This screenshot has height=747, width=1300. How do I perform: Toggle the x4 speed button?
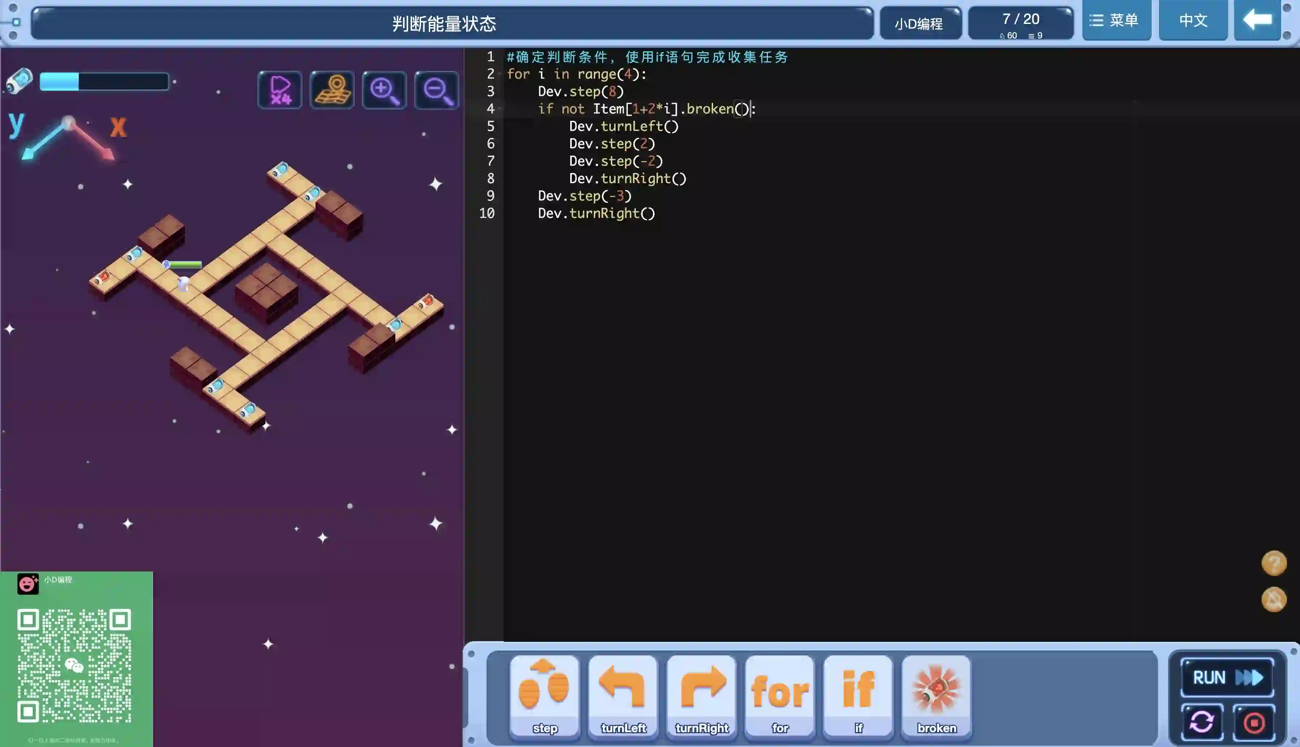280,90
